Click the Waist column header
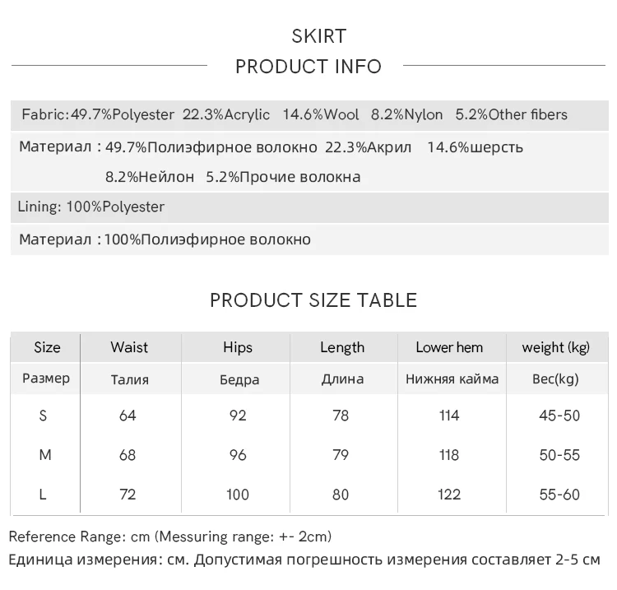 pos(128,347)
